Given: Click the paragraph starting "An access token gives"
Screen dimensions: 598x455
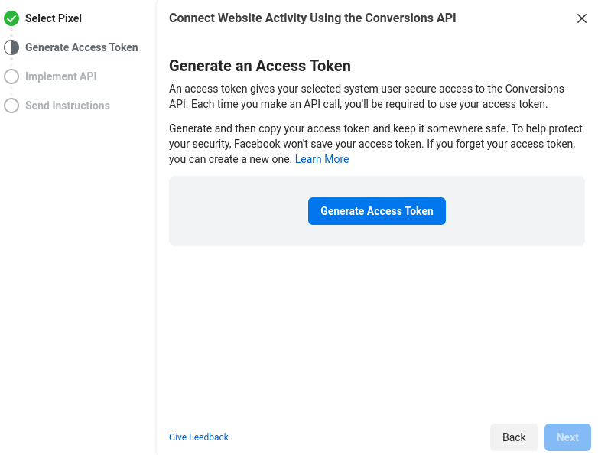Looking at the screenshot, I should tap(366, 96).
